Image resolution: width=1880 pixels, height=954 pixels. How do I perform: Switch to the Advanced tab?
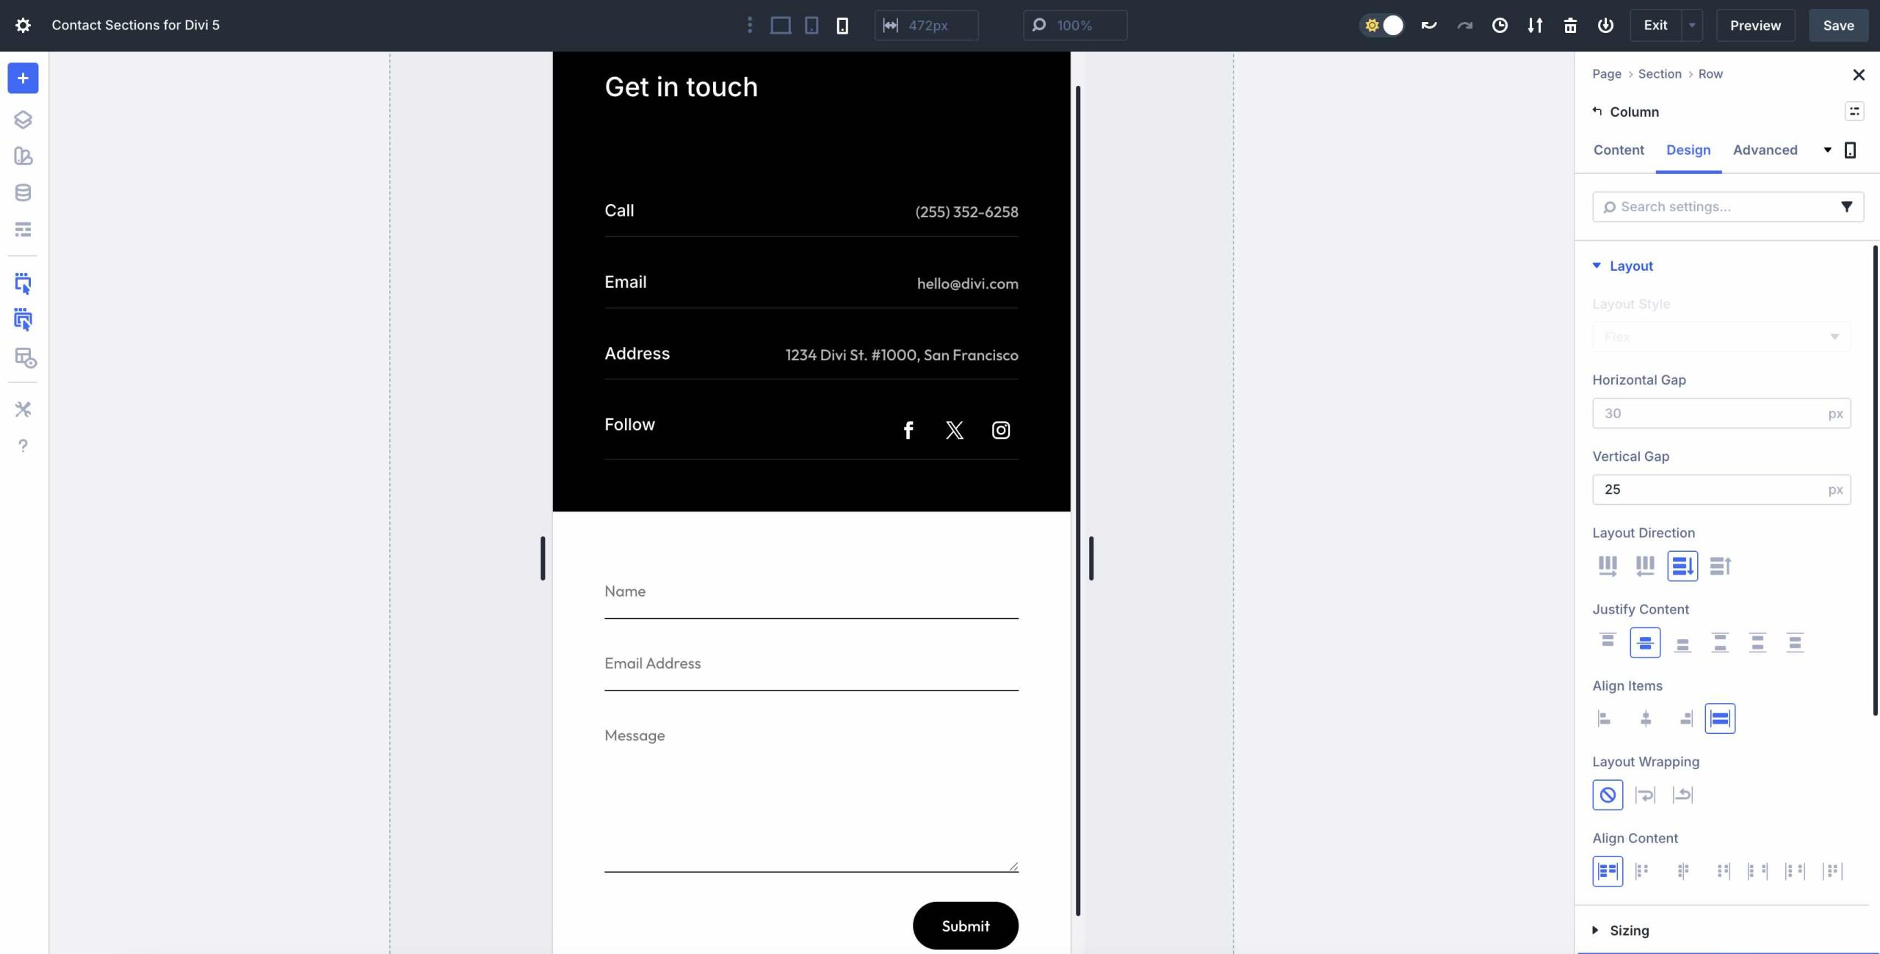point(1765,150)
